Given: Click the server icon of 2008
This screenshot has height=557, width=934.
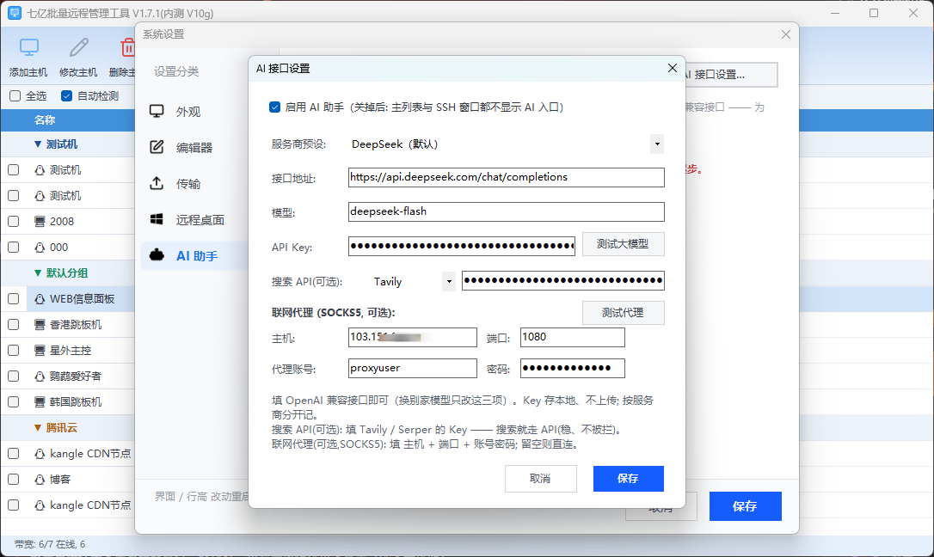Looking at the screenshot, I should pyautogui.click(x=40, y=222).
